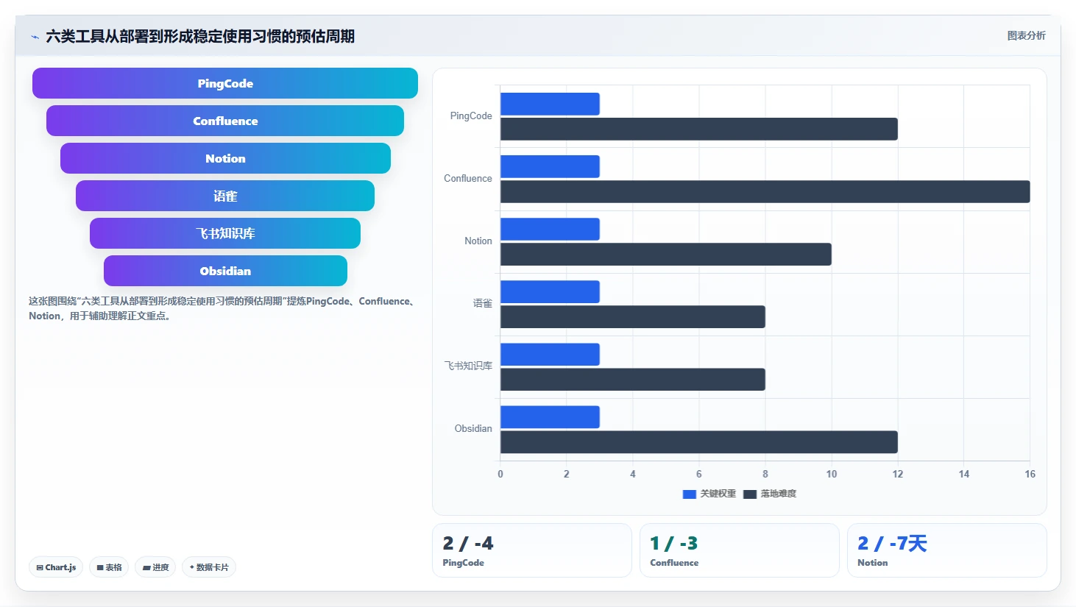Image resolution: width=1076 pixels, height=607 pixels.
Task: Click the 进度 tag chip
Action: pos(155,567)
